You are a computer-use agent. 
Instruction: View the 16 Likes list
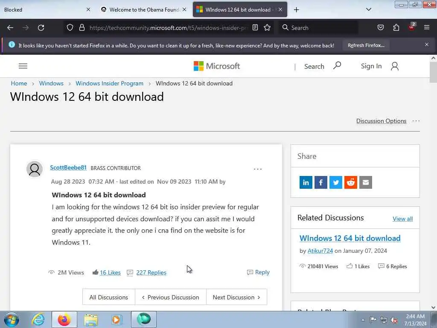[x=111, y=272]
